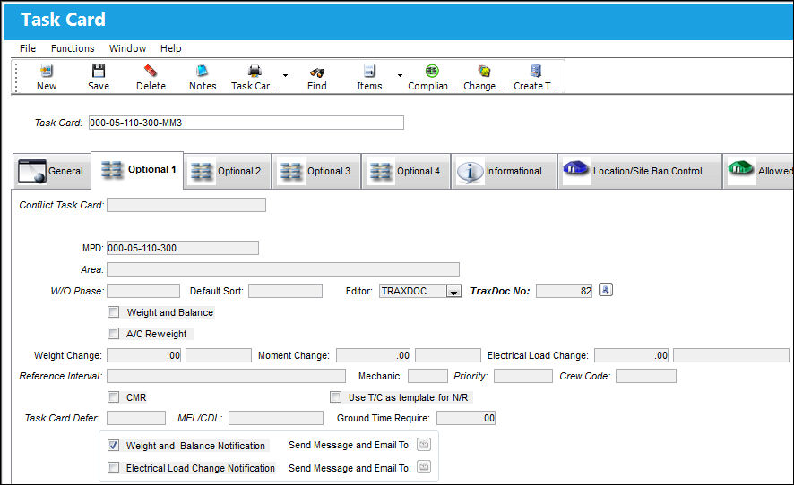This screenshot has height=485, width=794.
Task: Open the Editor TRAXDOC dropdown
Action: [x=454, y=292]
